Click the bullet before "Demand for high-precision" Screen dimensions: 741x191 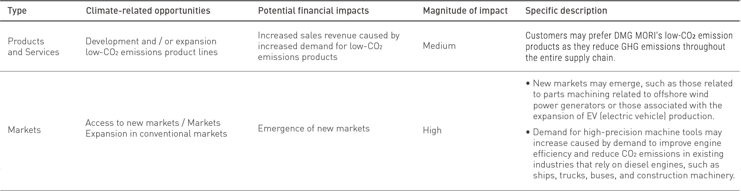click(528, 133)
